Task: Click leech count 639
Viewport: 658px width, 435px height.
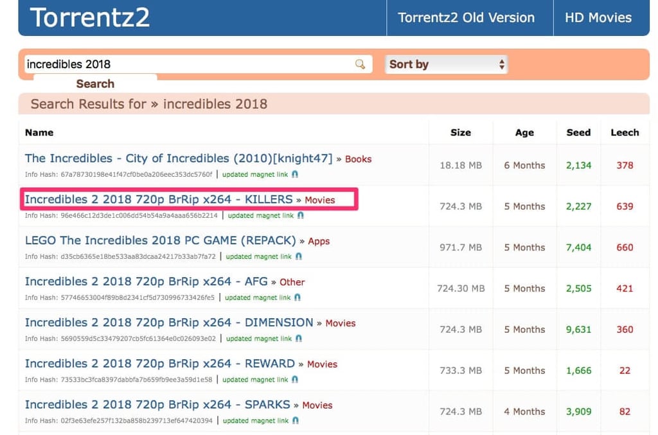Action: tap(625, 206)
